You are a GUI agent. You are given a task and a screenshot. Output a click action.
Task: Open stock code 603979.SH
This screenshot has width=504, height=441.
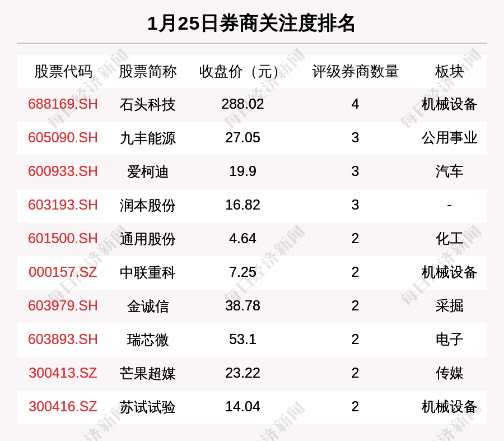(63, 305)
